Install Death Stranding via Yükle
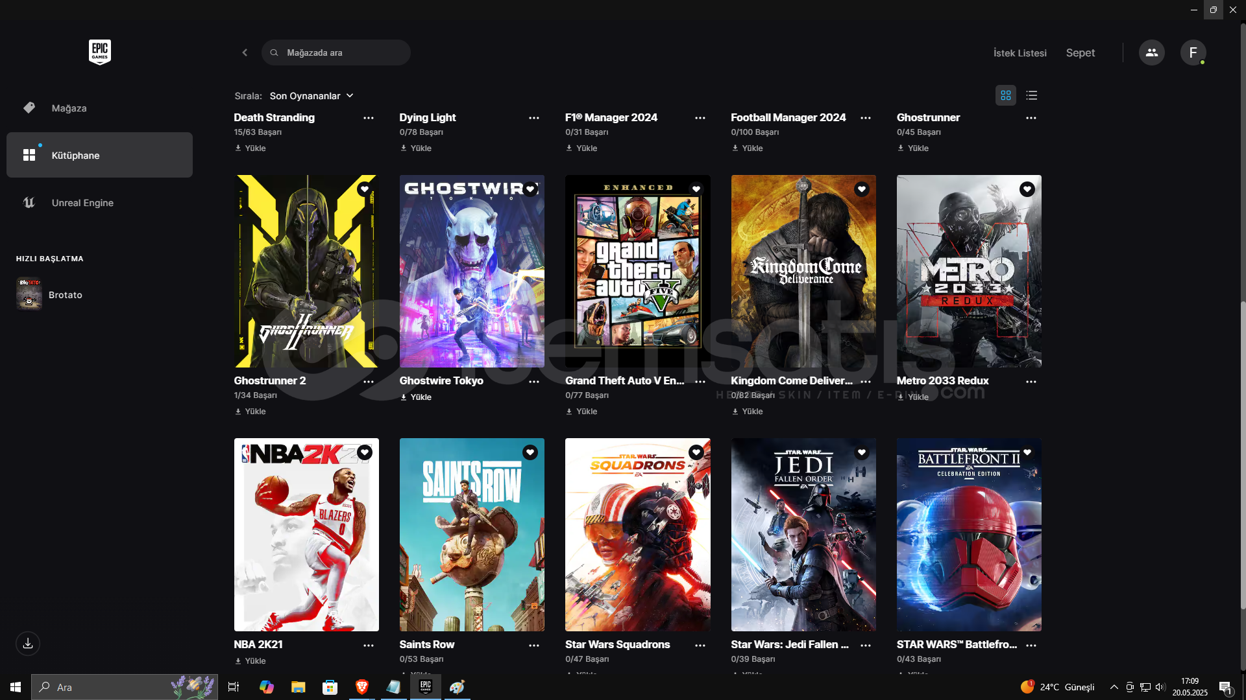 (250, 148)
